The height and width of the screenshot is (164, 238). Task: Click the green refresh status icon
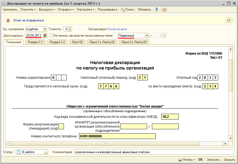(229, 20)
